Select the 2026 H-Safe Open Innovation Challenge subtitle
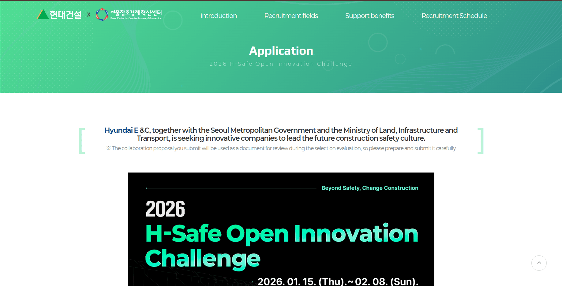Screen dimensions: 562x286 click(281, 64)
